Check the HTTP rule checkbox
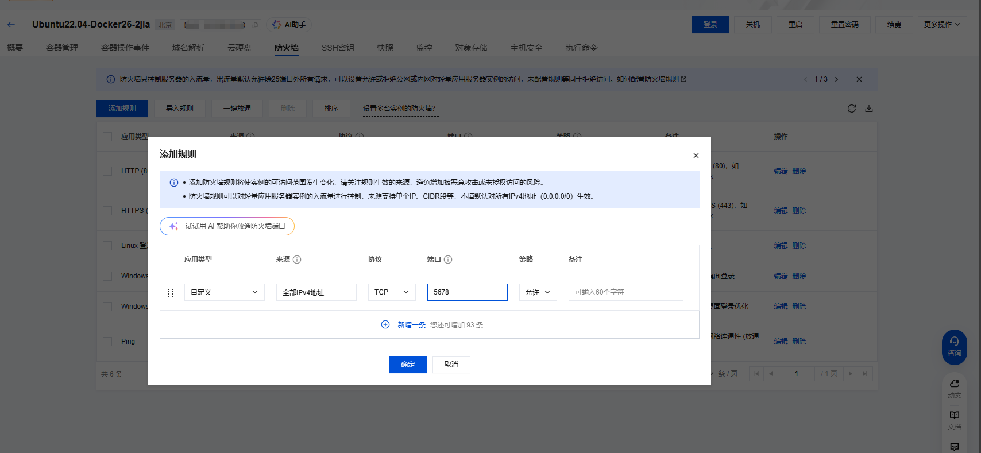 click(107, 171)
